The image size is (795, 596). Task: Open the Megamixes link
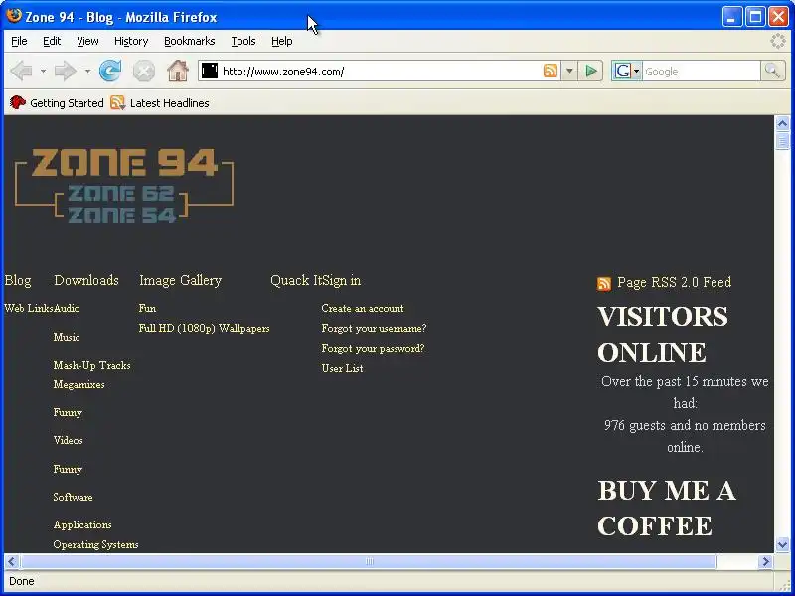pos(79,384)
